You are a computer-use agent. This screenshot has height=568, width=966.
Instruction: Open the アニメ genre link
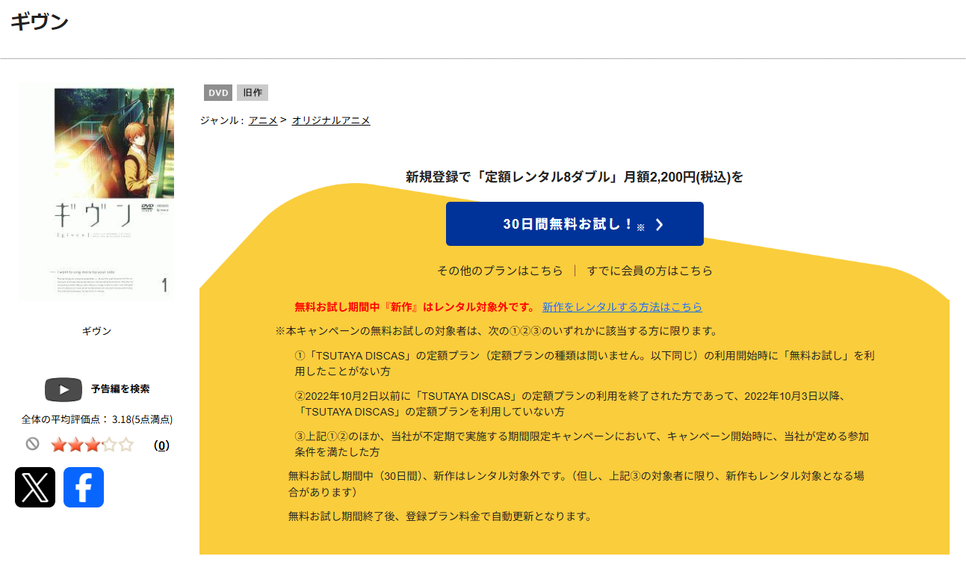(x=262, y=120)
